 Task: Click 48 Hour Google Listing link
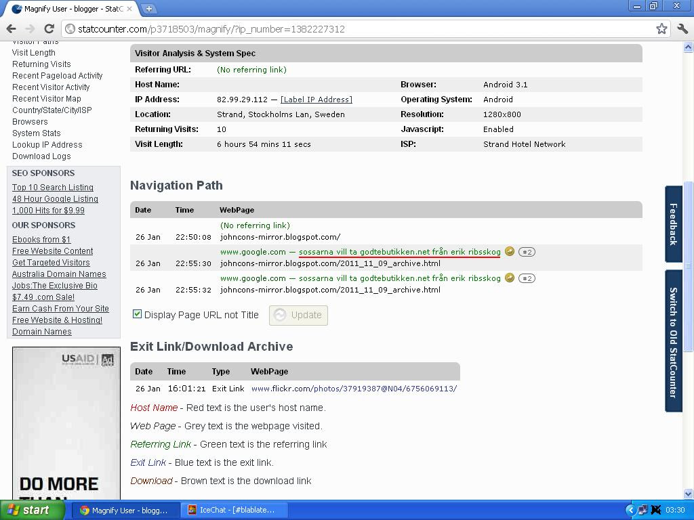(x=56, y=198)
